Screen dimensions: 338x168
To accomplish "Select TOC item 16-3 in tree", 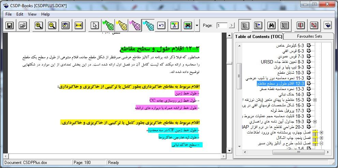I will pyautogui.click(x=273, y=105).
